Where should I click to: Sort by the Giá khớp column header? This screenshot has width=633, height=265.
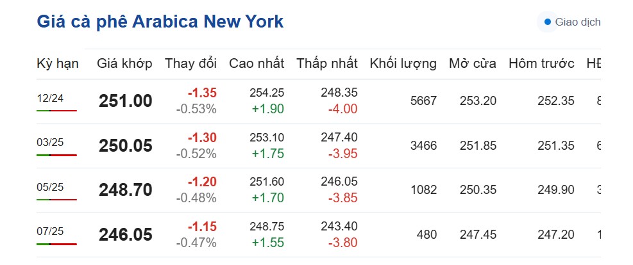pos(124,63)
